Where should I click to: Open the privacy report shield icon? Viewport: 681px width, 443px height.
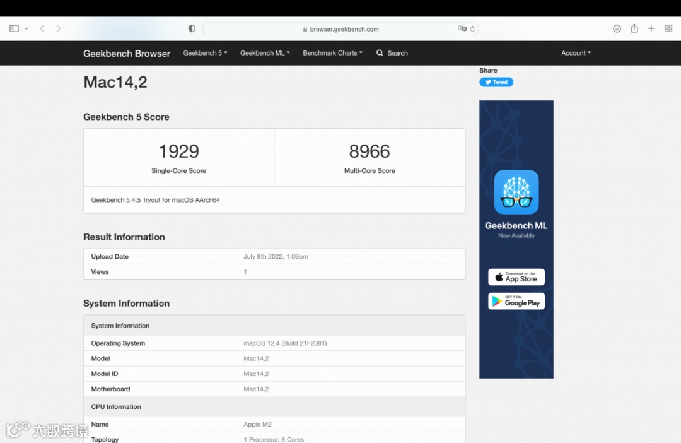(192, 28)
